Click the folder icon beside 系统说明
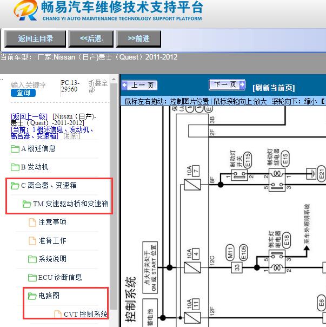 pos(32,259)
